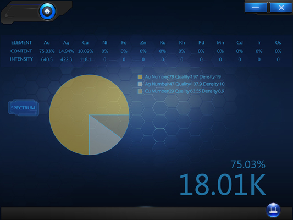Viewport: 293px width, 220px height.
Task: Click the Ag intensity value 422.3
Action: pyautogui.click(x=66, y=59)
